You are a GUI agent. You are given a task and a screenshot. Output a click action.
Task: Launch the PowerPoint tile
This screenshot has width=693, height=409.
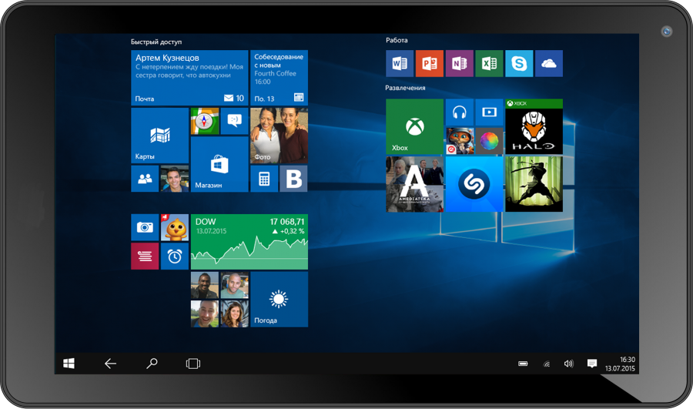[430, 64]
